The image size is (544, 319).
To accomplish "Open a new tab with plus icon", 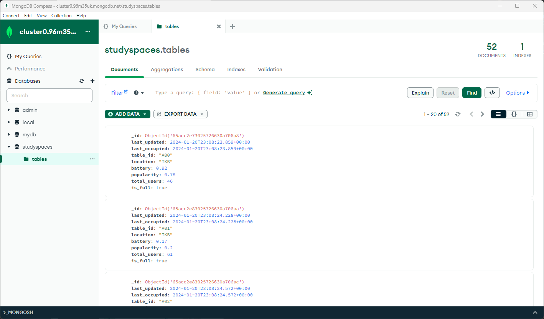I will (x=232, y=26).
